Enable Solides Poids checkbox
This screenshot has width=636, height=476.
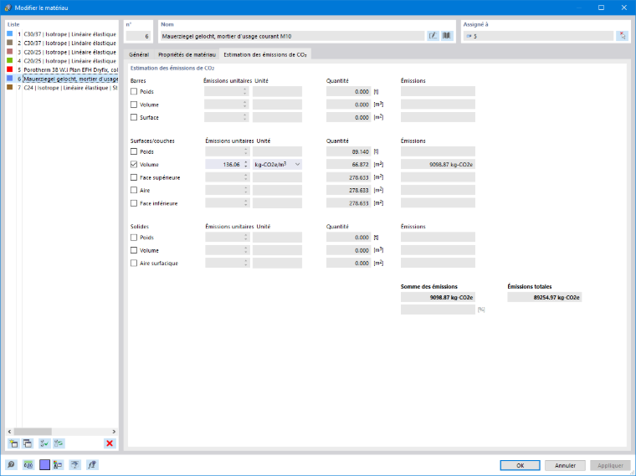tap(134, 238)
